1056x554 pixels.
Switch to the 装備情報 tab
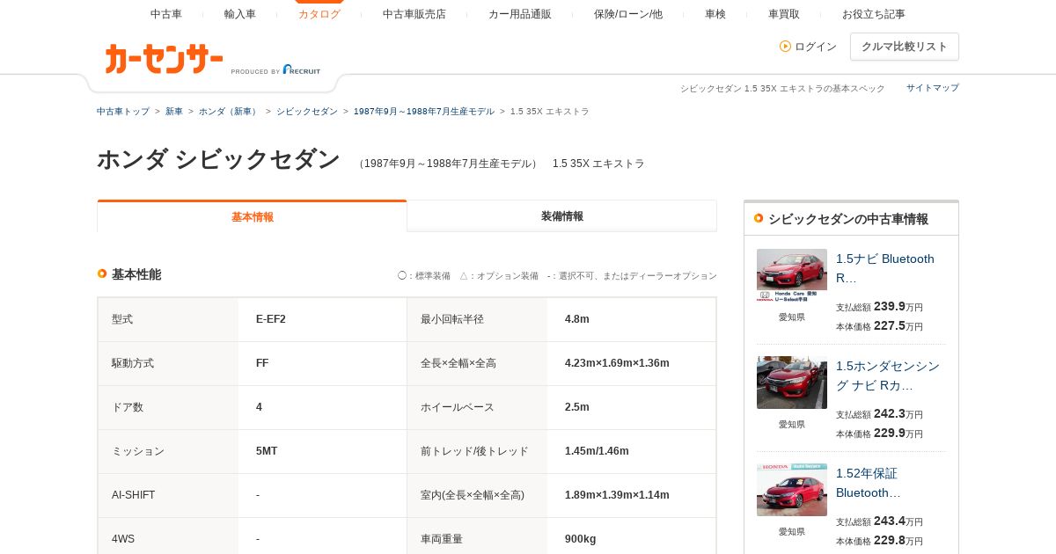[x=562, y=216]
